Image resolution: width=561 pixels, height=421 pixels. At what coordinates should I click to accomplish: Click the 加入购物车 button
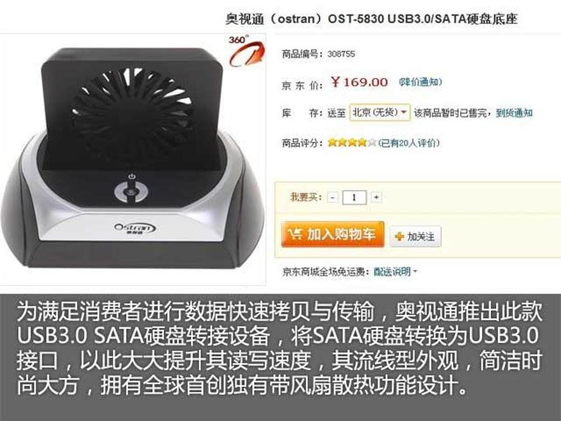click(333, 235)
